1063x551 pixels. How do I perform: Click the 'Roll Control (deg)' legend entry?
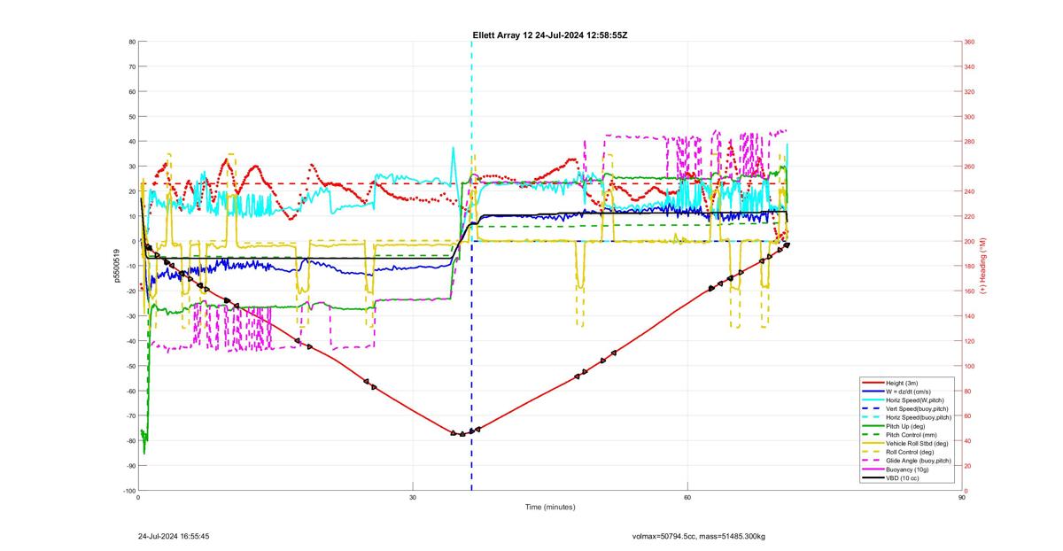910,452
